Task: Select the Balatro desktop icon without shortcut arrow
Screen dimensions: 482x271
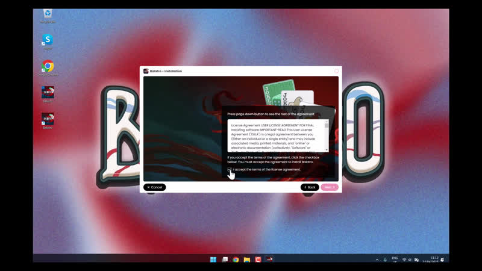Action: (48, 95)
